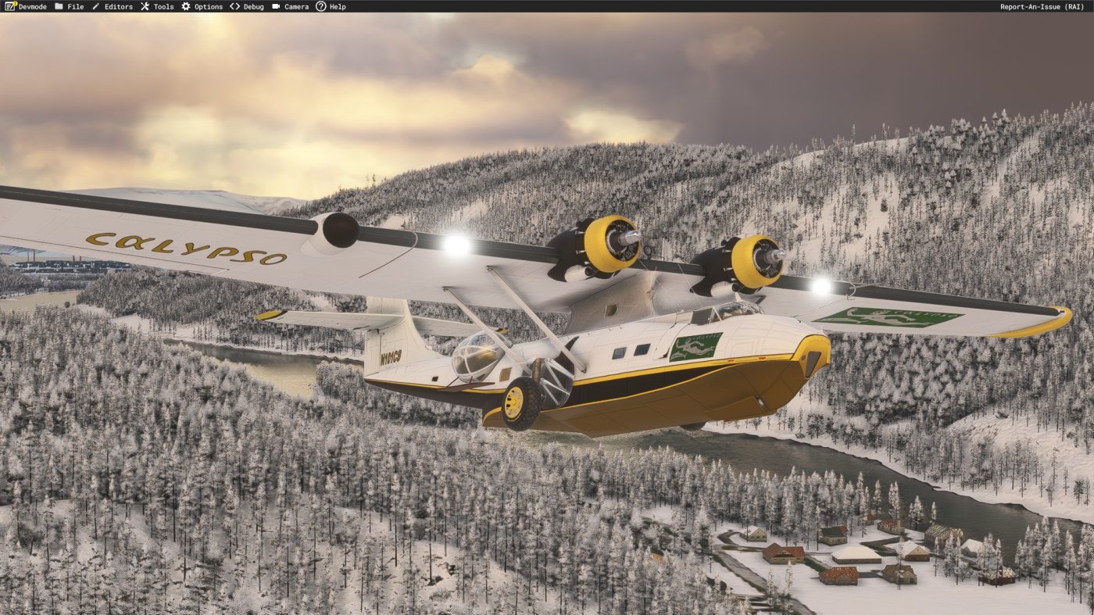Show the Options menu
The width and height of the screenshot is (1094, 615).
208,6
